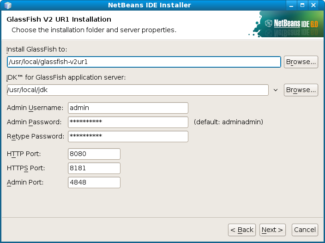
Task: Browse for GlassFish installation folder
Action: [301, 62]
